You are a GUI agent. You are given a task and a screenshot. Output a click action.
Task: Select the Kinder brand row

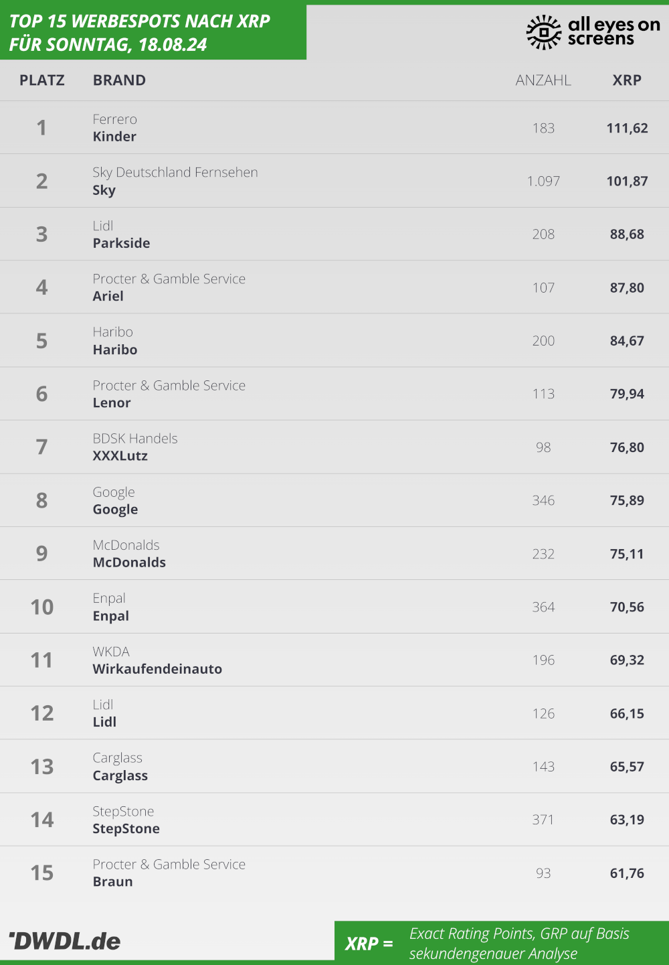tap(334, 127)
